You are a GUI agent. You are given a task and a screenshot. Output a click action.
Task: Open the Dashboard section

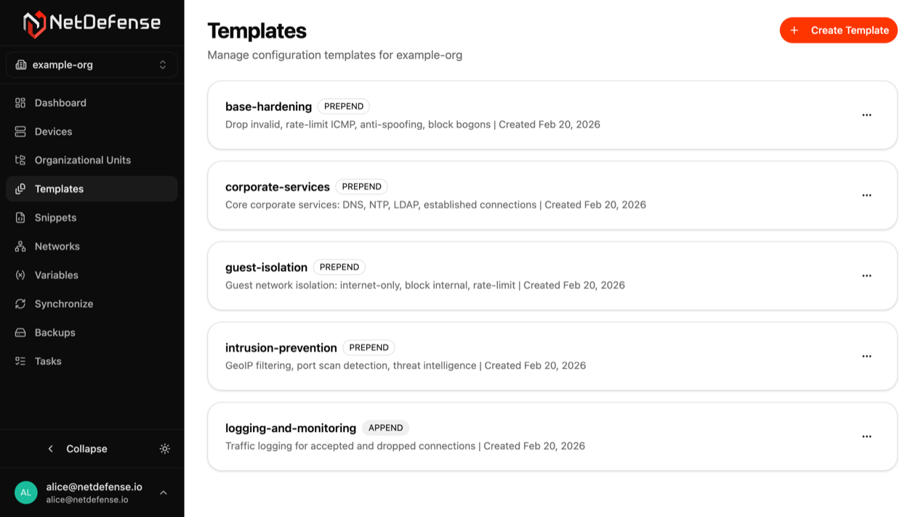60,102
